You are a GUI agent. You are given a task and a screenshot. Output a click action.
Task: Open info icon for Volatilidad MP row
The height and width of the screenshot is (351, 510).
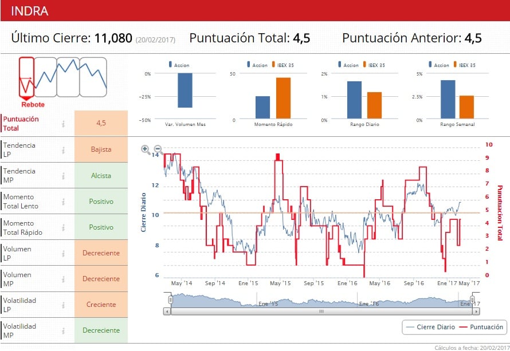coord(64,330)
